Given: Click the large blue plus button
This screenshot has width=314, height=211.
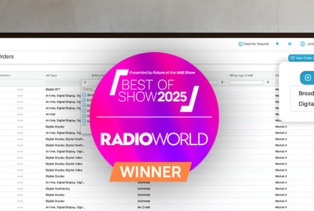Looking at the screenshot, I should [x=307, y=77].
